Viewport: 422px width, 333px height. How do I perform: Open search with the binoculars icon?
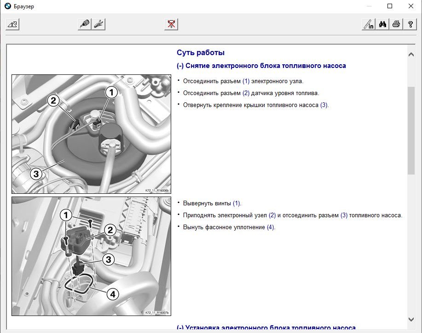point(382,25)
